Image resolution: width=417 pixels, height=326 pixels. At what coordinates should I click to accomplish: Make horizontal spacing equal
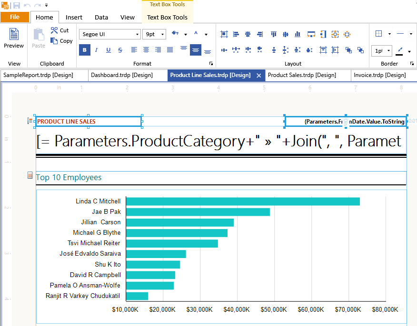pos(224,50)
